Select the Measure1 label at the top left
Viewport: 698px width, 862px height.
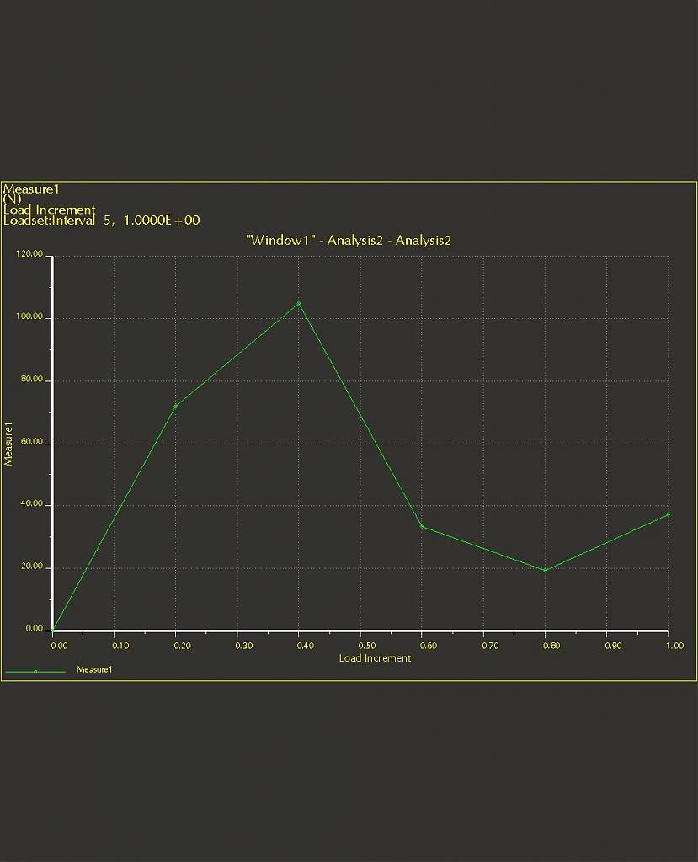point(31,189)
